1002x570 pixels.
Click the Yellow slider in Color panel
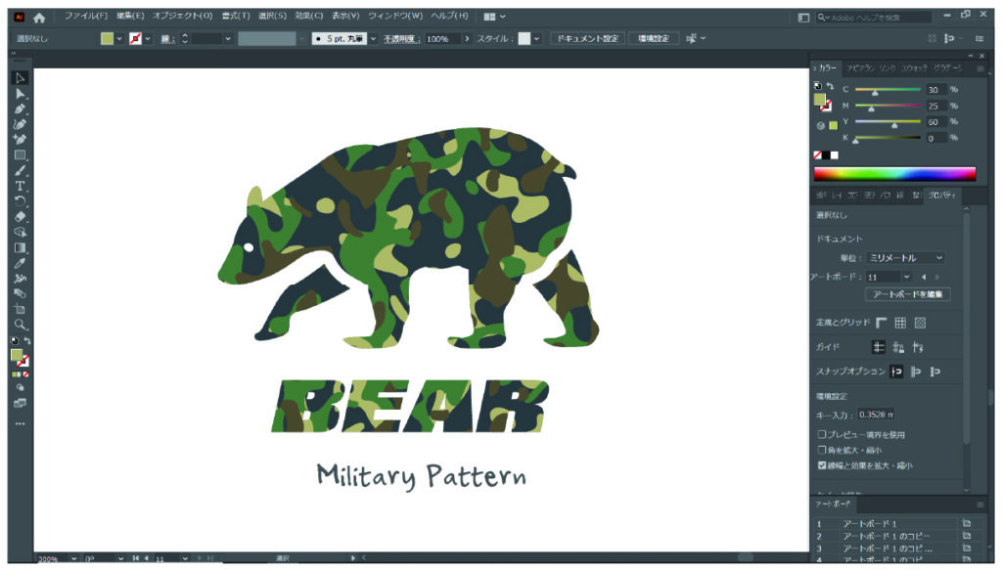(x=888, y=122)
